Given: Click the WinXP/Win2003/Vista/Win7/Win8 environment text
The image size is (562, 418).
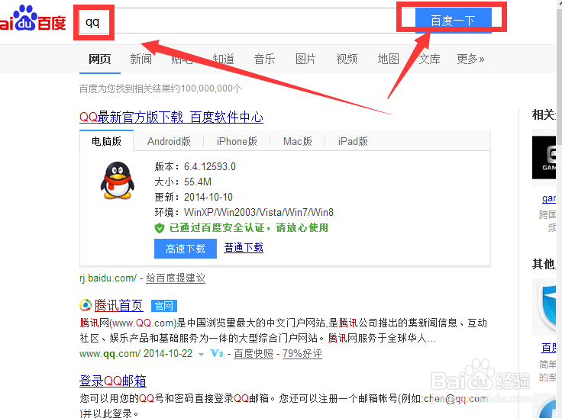Looking at the screenshot, I should pyautogui.click(x=258, y=212).
